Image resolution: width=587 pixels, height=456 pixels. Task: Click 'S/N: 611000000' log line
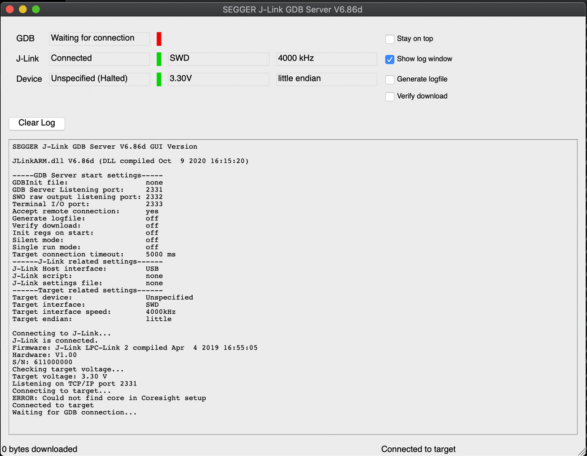42,362
